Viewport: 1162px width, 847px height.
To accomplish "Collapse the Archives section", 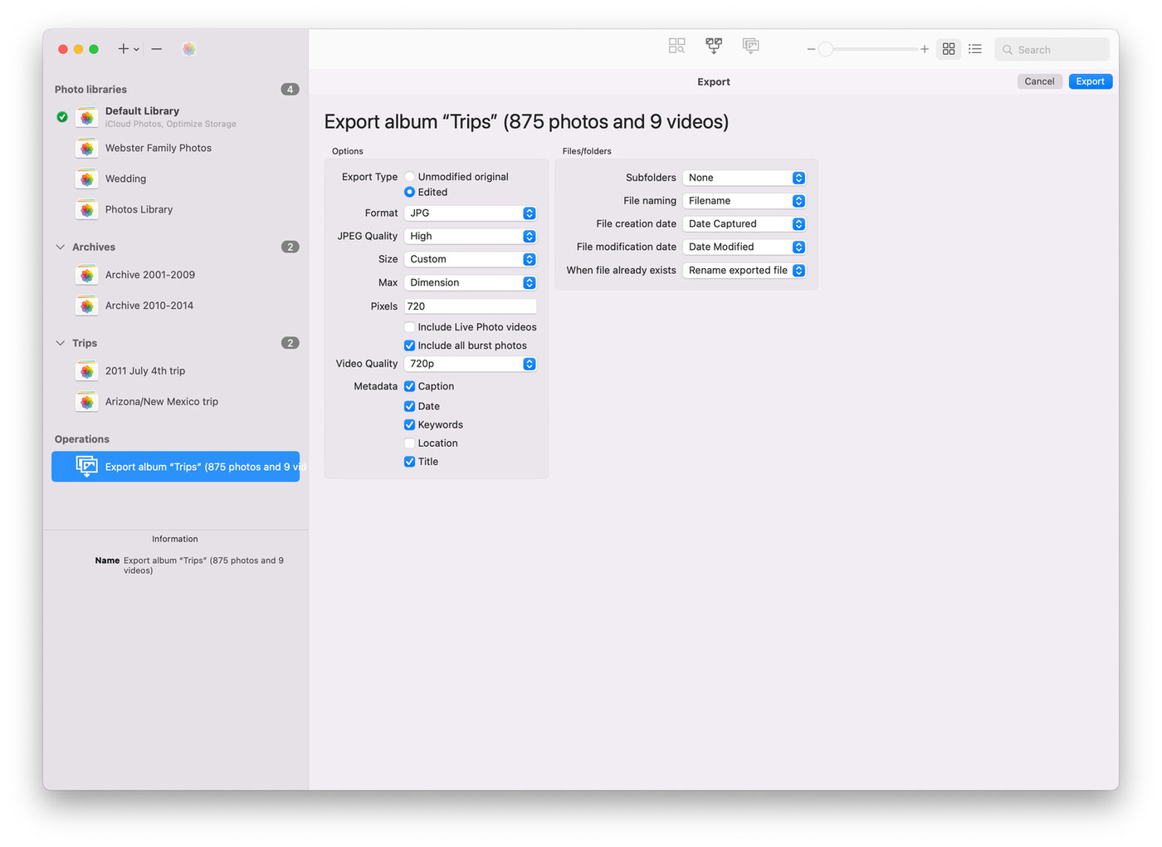I will tap(60, 247).
